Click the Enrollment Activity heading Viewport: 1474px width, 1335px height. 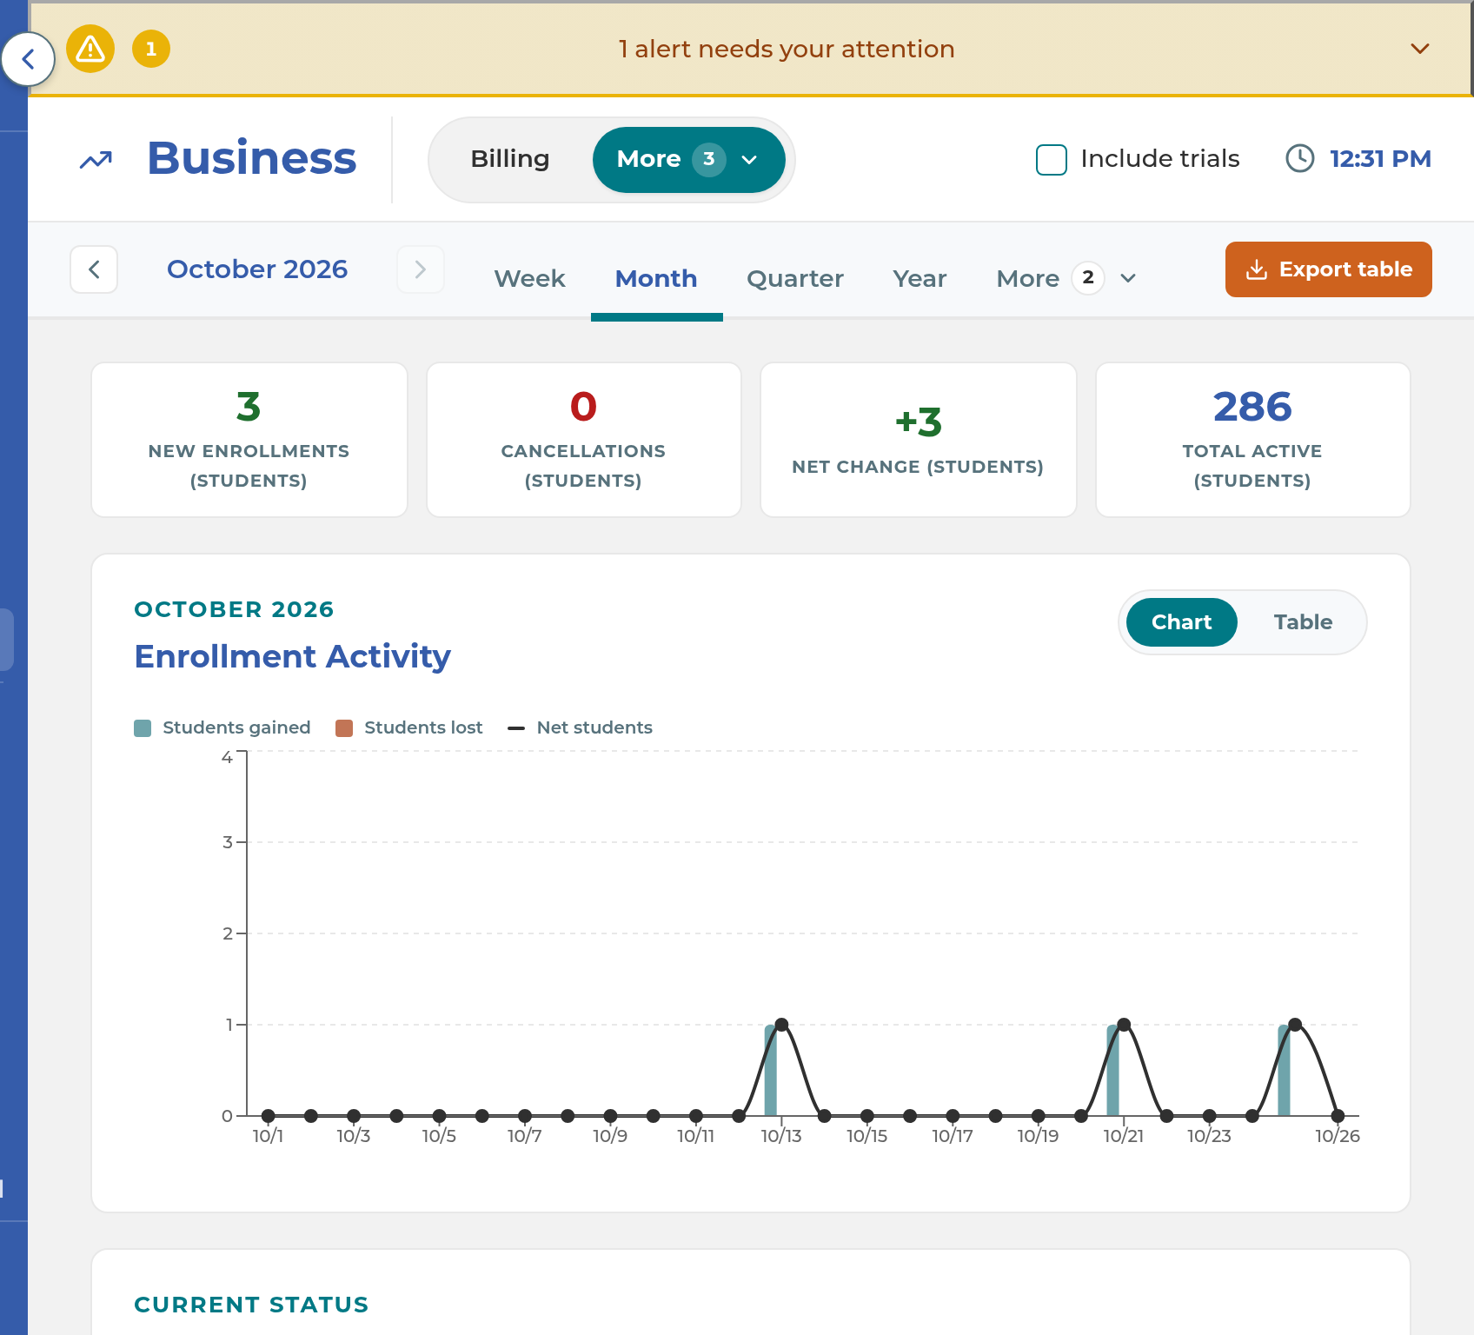293,656
